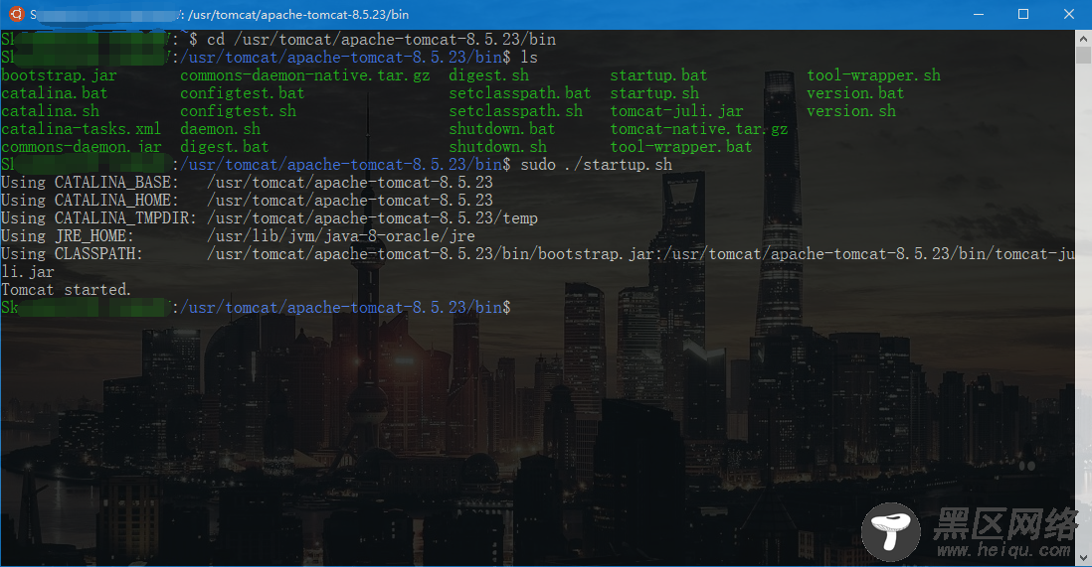
Task: Minimize the terminal window
Action: click(979, 14)
